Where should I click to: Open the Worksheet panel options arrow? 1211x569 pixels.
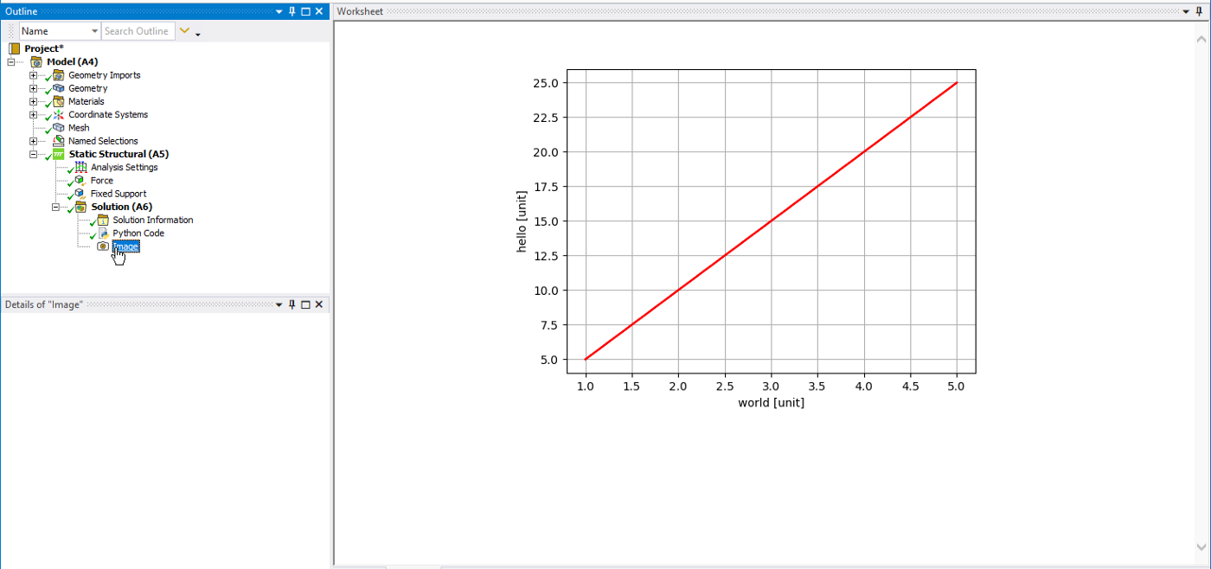(1187, 12)
